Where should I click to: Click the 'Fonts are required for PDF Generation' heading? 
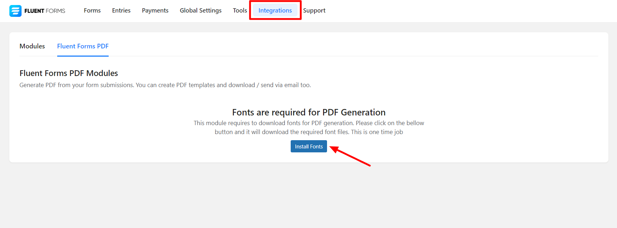[309, 112]
